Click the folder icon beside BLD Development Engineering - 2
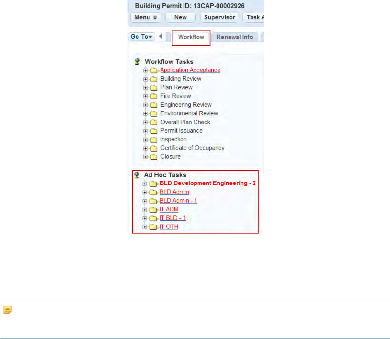 coord(153,184)
